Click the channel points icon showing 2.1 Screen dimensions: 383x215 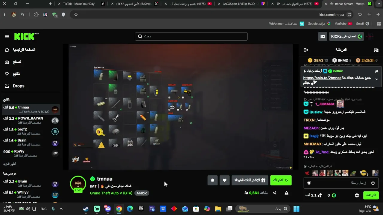pos(320,195)
